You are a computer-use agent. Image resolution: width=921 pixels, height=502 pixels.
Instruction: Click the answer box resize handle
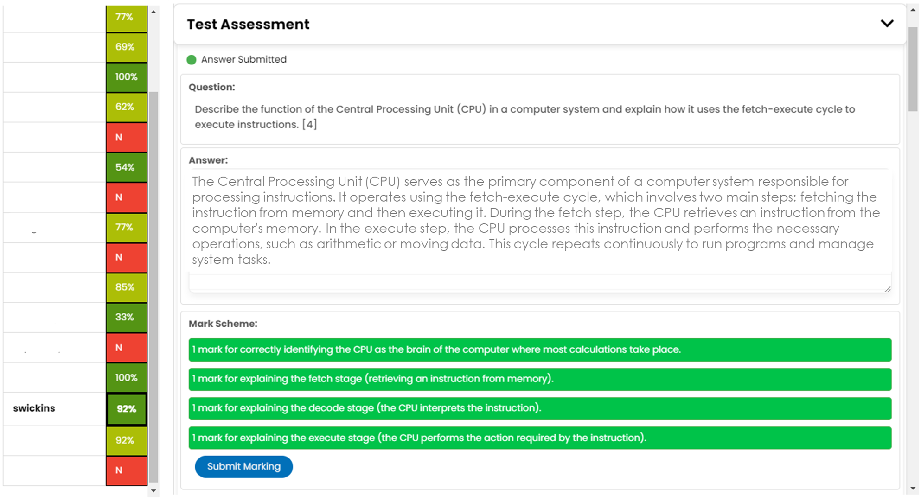coord(887,289)
